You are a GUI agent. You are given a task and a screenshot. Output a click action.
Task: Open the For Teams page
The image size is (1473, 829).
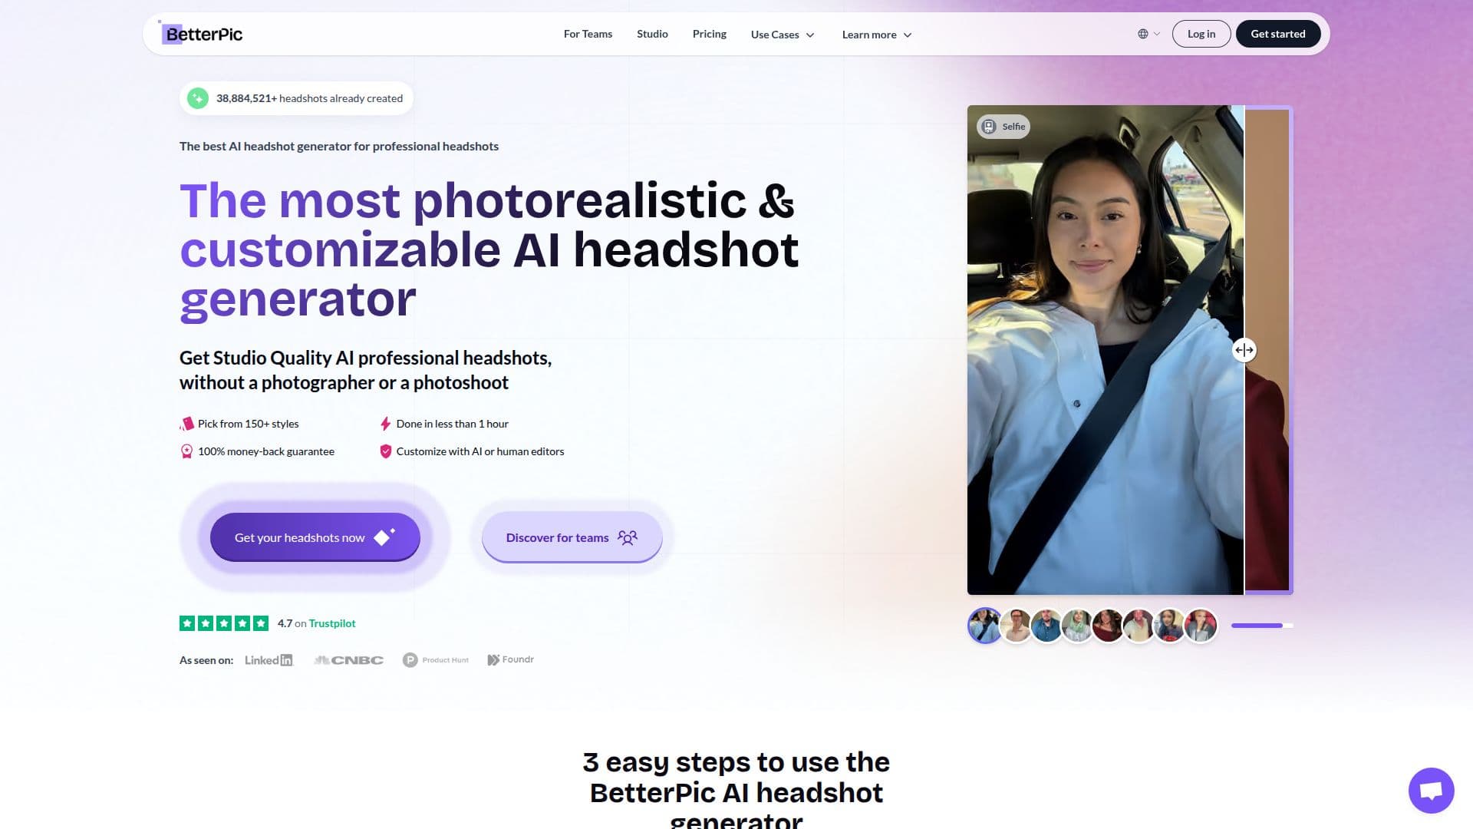coord(588,34)
